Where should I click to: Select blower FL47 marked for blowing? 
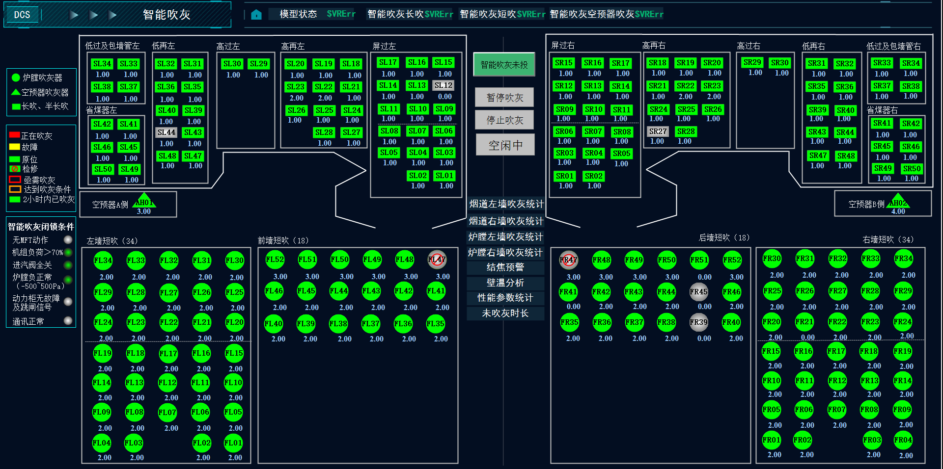pyautogui.click(x=437, y=260)
